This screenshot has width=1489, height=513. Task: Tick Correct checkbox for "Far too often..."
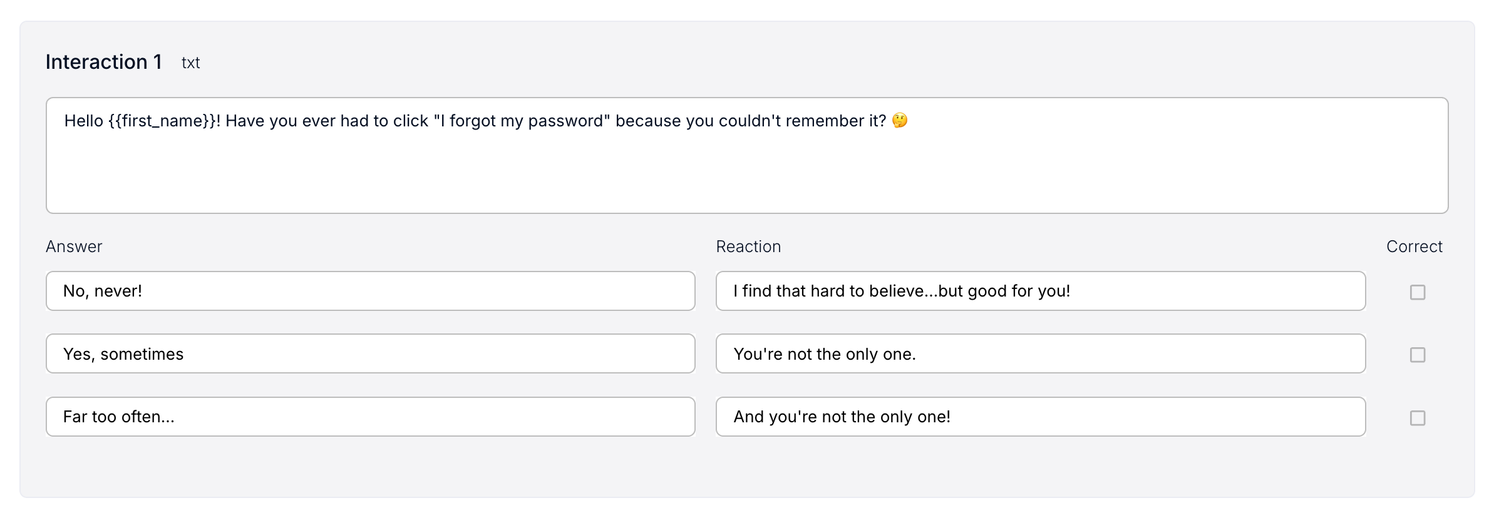1418,418
